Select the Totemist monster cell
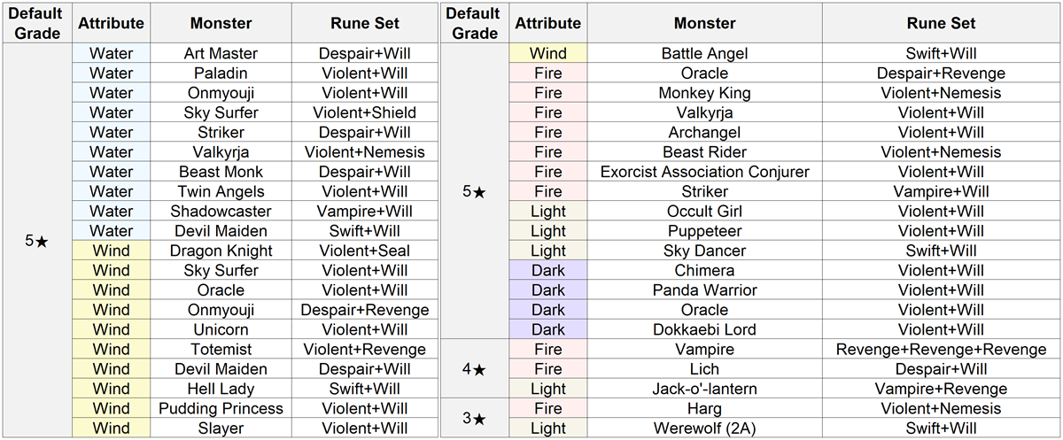 click(x=221, y=350)
